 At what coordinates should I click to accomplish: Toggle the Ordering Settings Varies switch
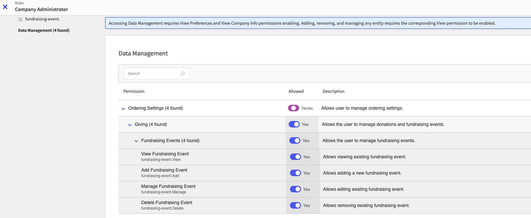(x=294, y=108)
